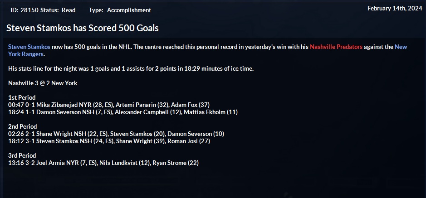The height and width of the screenshot is (198, 426).
Task: Select the 1st Period heading
Action: pyautogui.click(x=22, y=97)
